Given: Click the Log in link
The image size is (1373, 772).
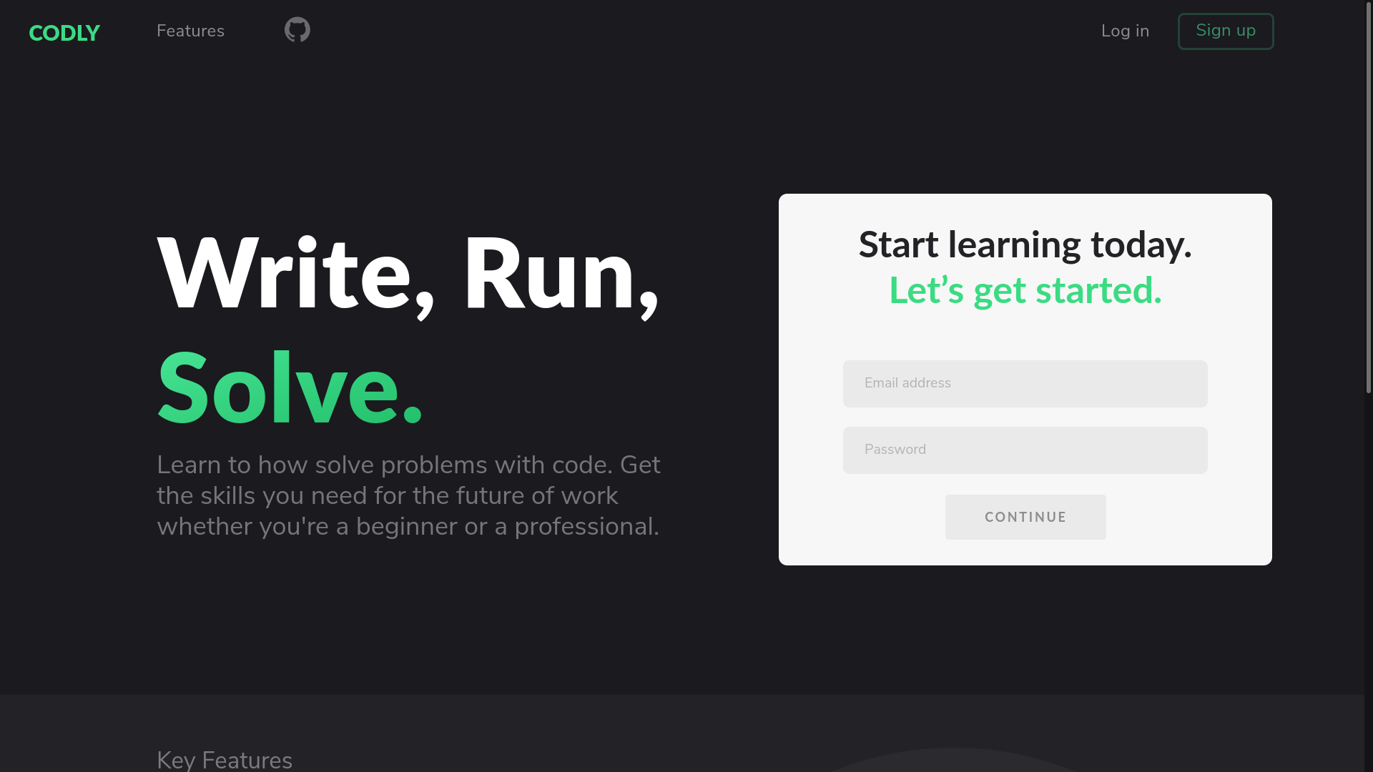Looking at the screenshot, I should pyautogui.click(x=1125, y=31).
